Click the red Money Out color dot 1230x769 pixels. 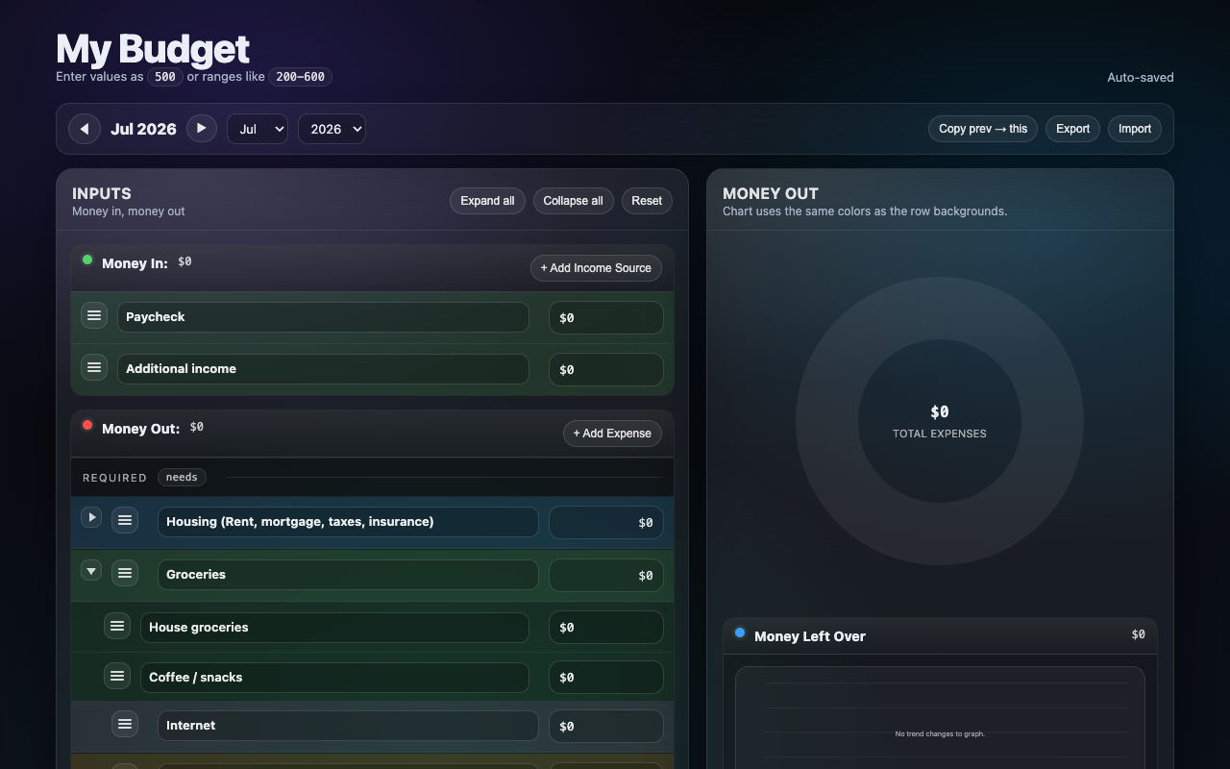[x=87, y=425]
